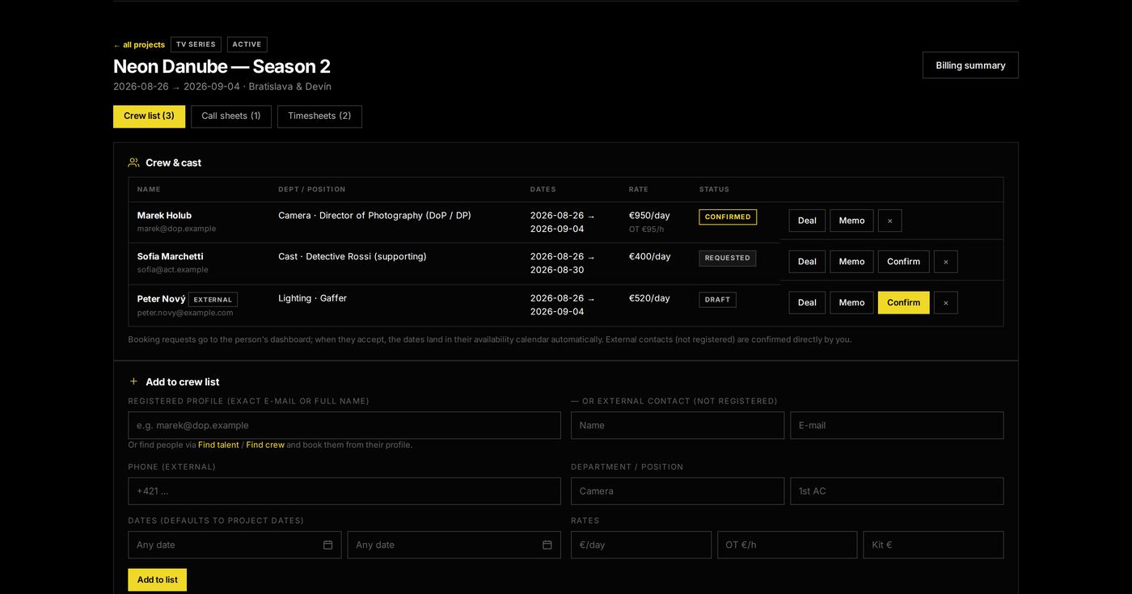
Task: Click the start date input field
Action: click(234, 545)
